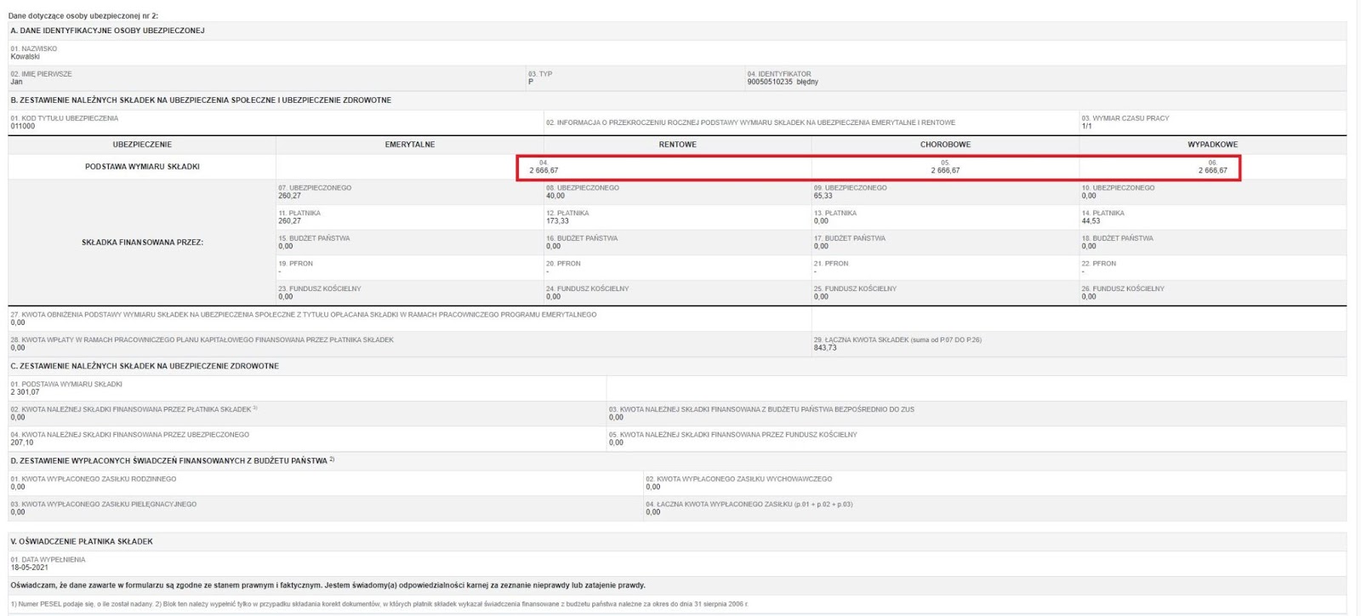The height and width of the screenshot is (616, 1361).
Task: Select section A 'Dane identyfikacyjne osoby ubezpieczonej' header
Action: click(x=107, y=31)
